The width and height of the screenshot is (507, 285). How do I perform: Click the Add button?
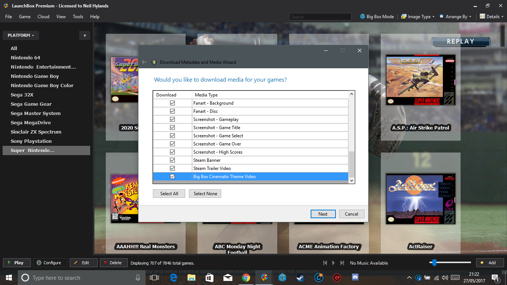point(490,263)
